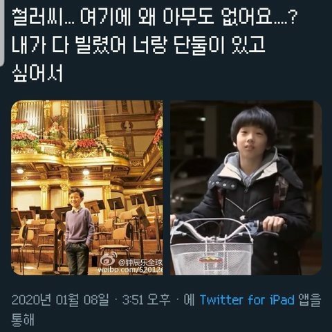Click the face of the boy in the hooded jacket
Screen dimensions: 332x332
pos(251,141)
